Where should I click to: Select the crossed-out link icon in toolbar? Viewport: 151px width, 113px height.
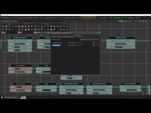click(x=54, y=30)
